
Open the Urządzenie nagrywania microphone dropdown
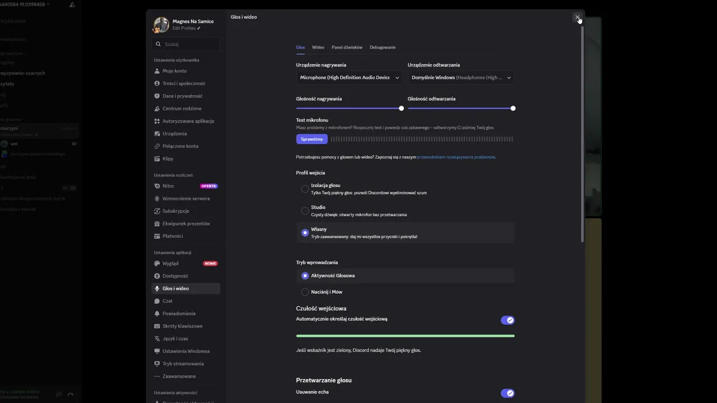pyautogui.click(x=350, y=78)
